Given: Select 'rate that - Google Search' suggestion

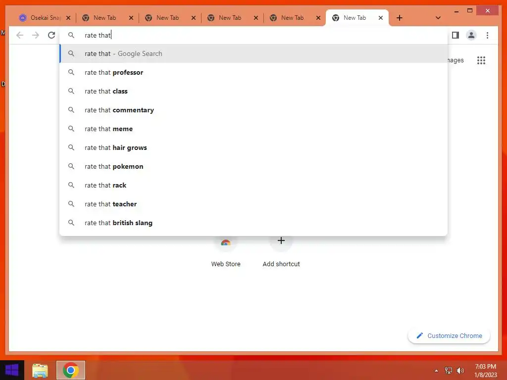Looking at the screenshot, I should 253,53.
